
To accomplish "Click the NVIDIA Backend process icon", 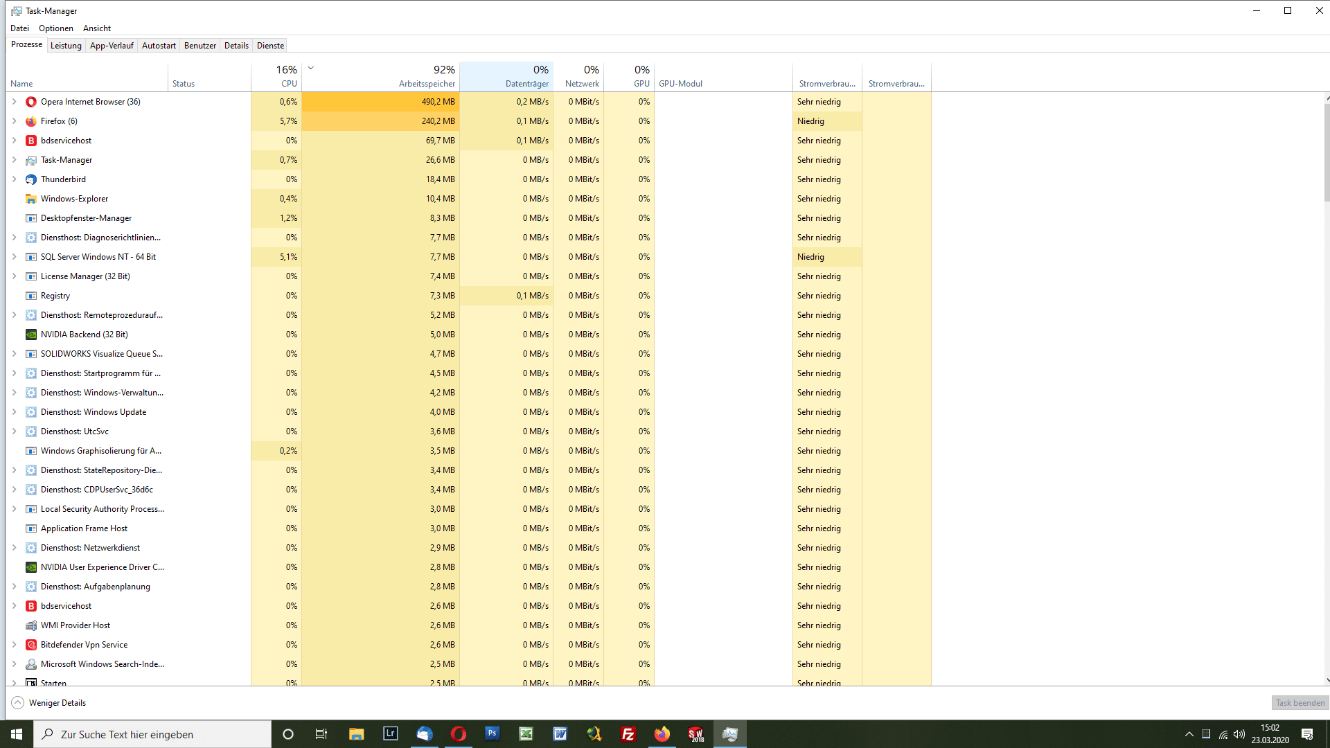I will click(31, 335).
